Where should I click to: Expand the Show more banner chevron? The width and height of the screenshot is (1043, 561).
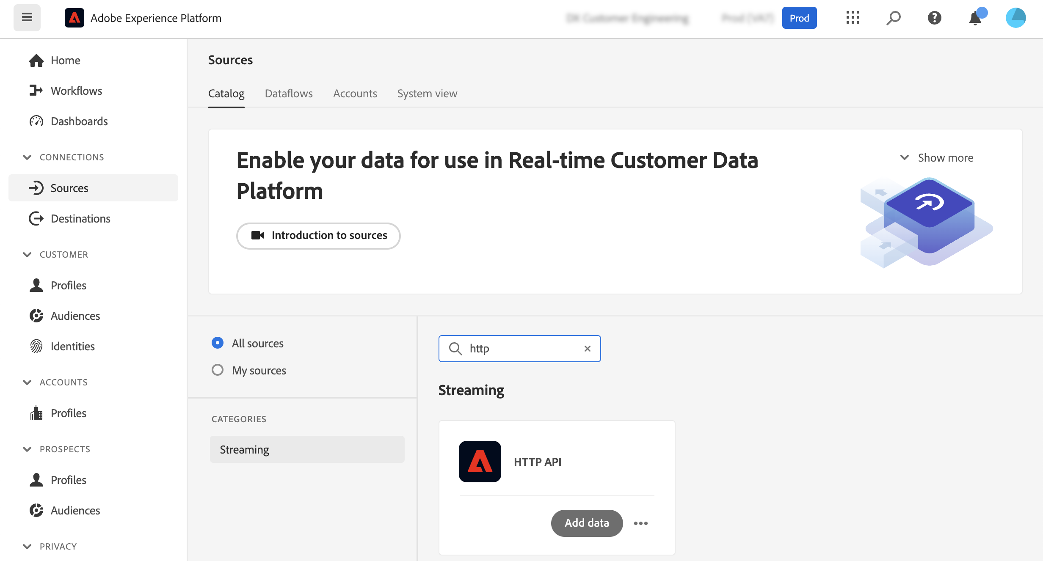point(904,158)
